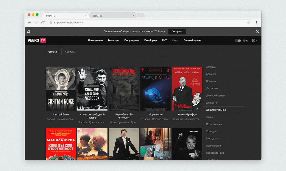The height and width of the screenshot is (171, 286).
Task: Open the browser three-dot menu
Action: click(256, 23)
